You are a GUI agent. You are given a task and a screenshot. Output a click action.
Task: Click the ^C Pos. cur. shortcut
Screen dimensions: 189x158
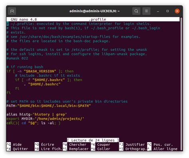pyautogui.click(x=160, y=144)
